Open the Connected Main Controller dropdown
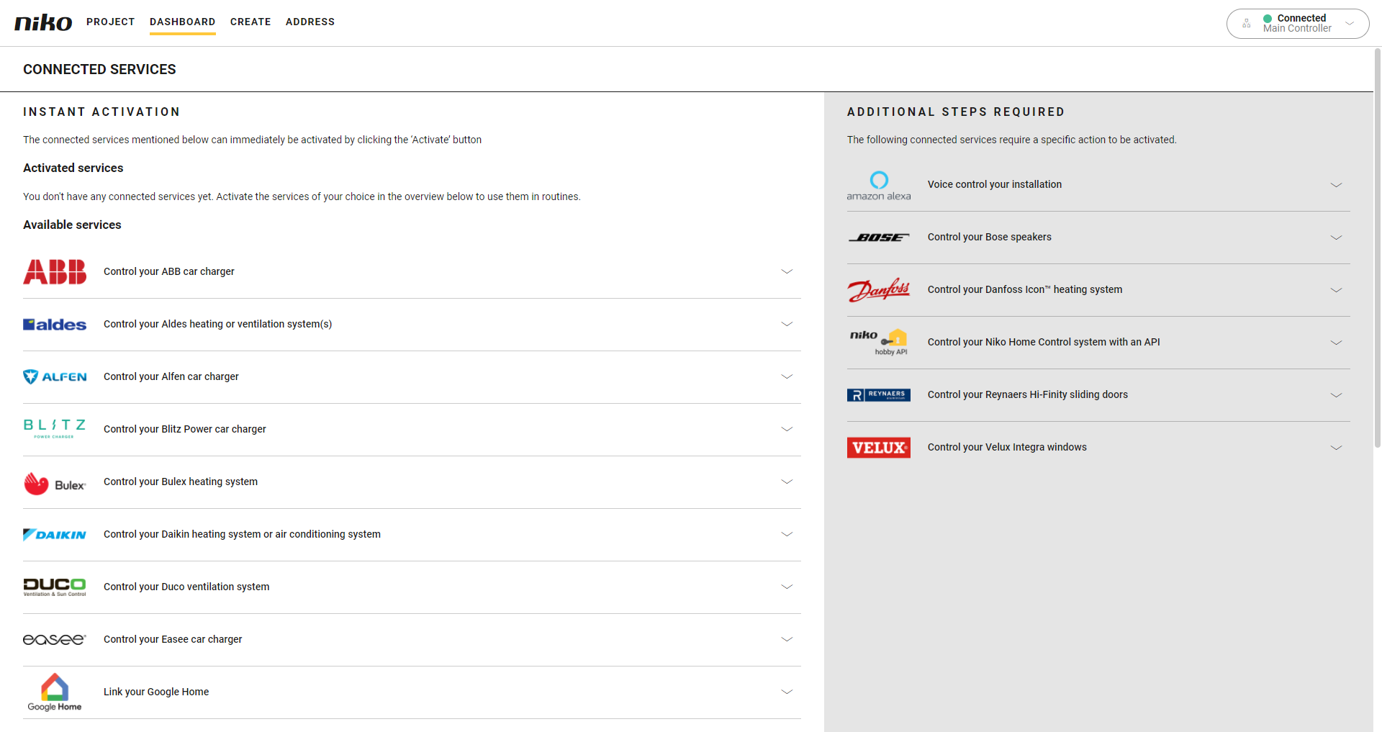 tap(1298, 24)
